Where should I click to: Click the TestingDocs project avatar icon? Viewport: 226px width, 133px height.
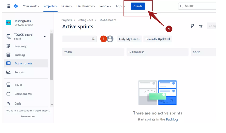(8, 23)
